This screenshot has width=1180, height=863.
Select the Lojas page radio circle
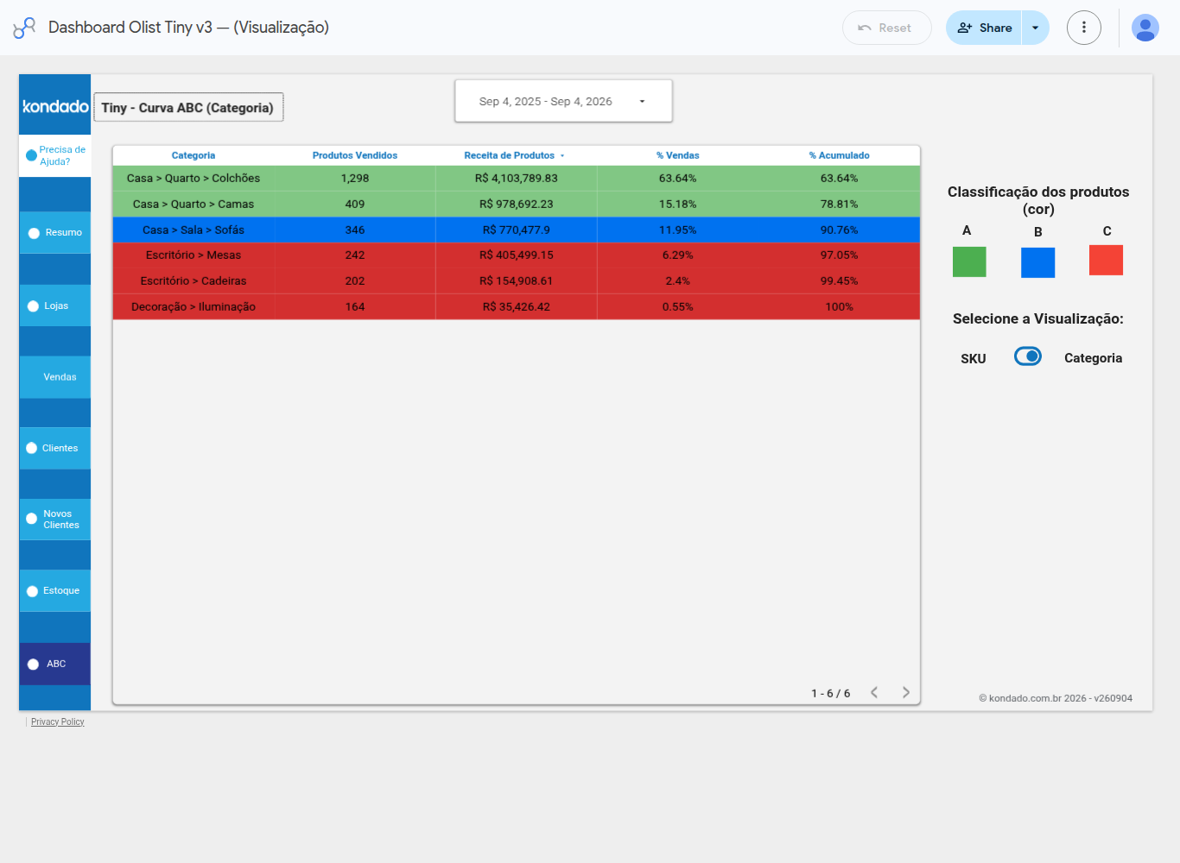click(x=34, y=306)
